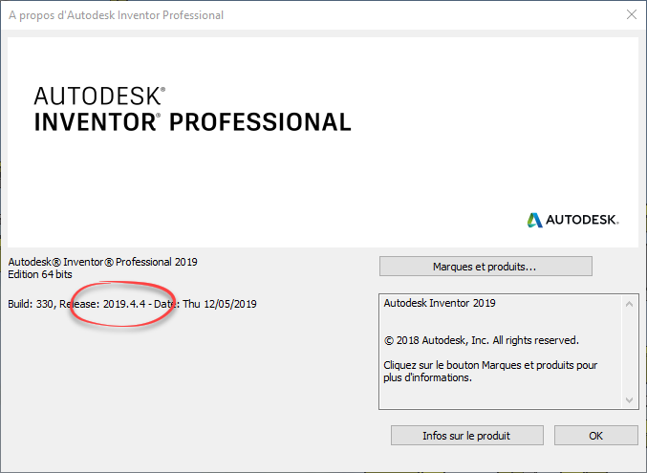Click the © 2018 Autodesk copyright line
The width and height of the screenshot is (647, 473).
pos(481,340)
